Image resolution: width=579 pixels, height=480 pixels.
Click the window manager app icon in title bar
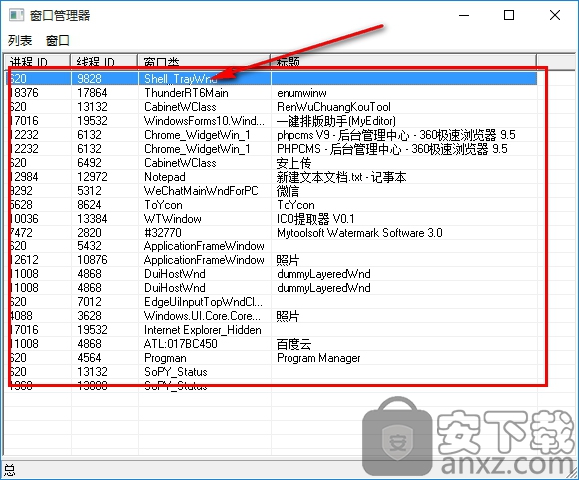[x=17, y=16]
